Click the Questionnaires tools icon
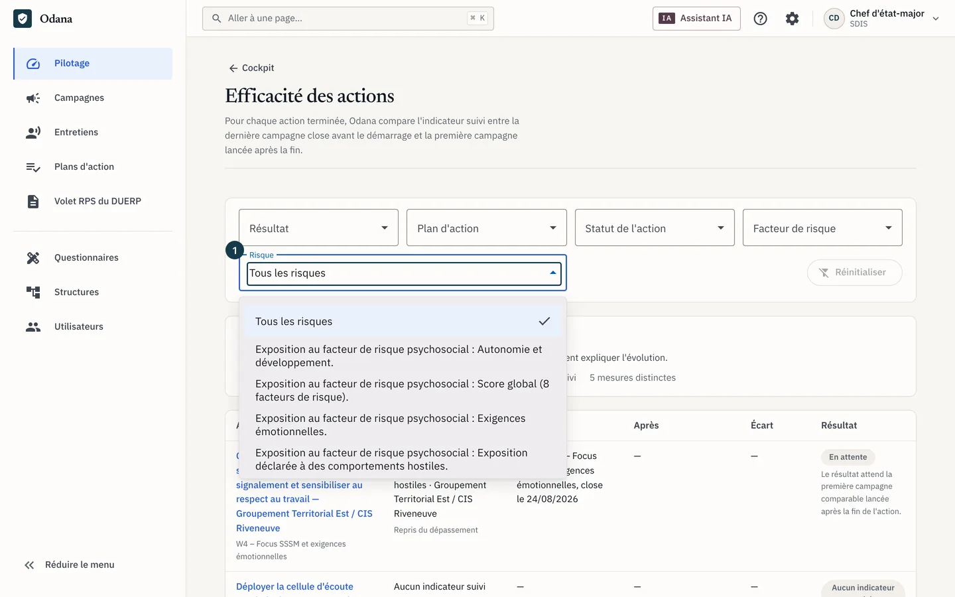Viewport: 955px width, 597px height. [x=33, y=258]
